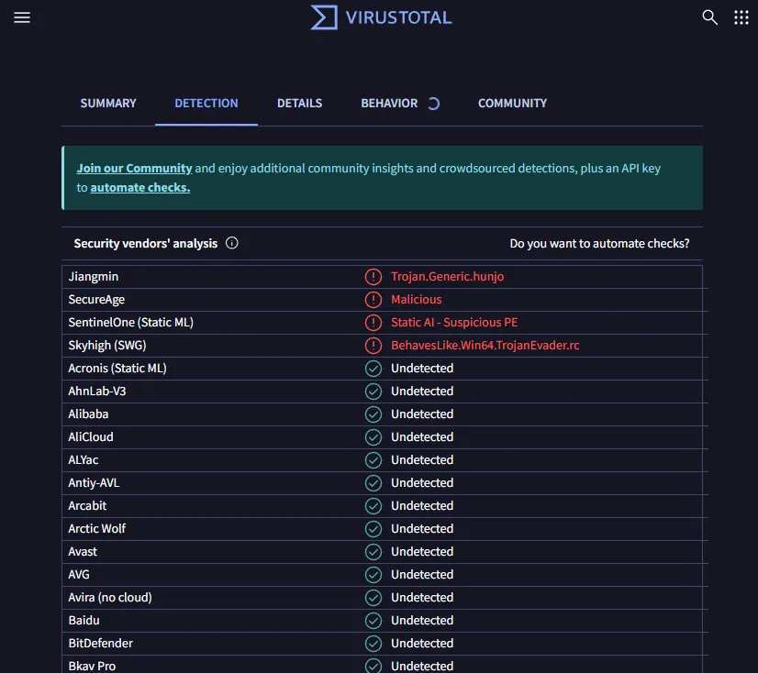Click the VirusTotal logo

pos(381,17)
